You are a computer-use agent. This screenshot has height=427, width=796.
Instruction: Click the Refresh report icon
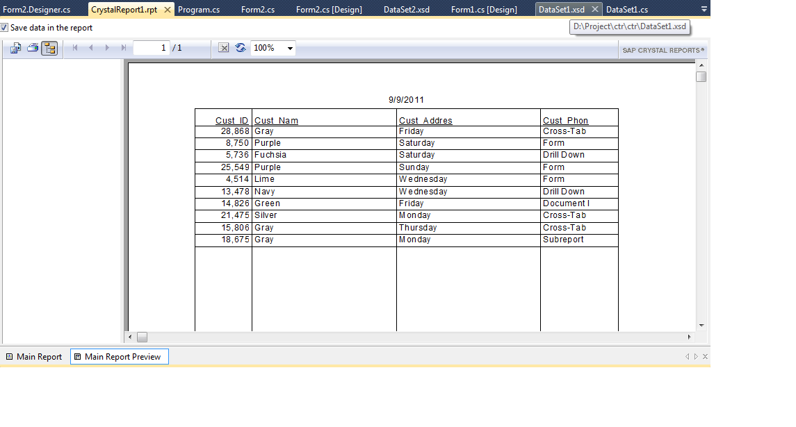241,48
